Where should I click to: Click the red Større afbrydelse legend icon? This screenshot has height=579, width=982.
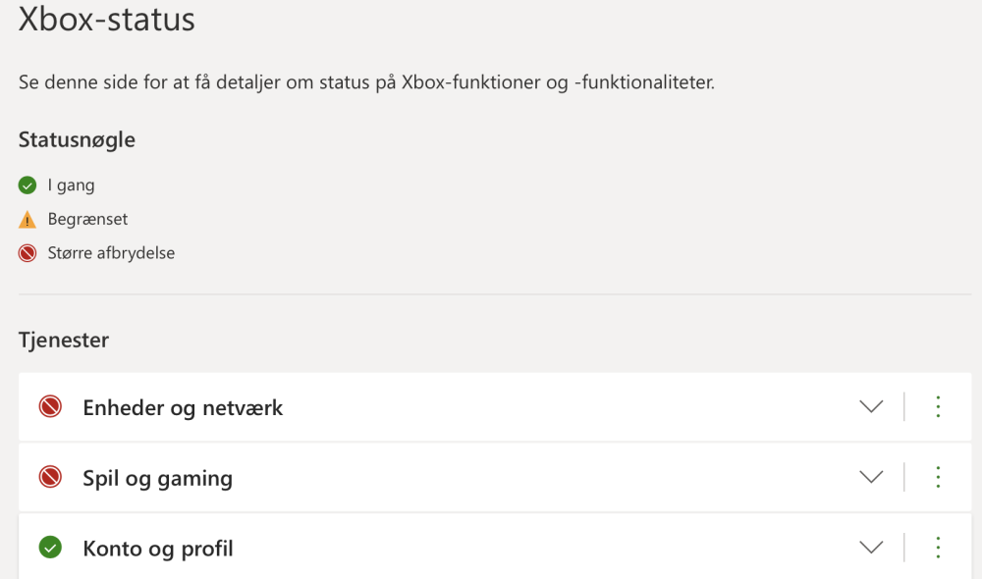click(27, 253)
